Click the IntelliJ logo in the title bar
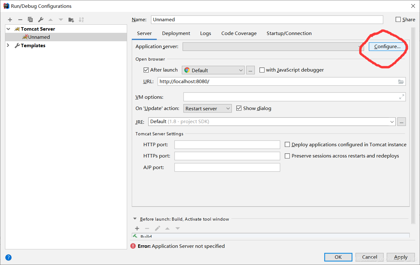The height and width of the screenshot is (265, 420). tap(6, 6)
